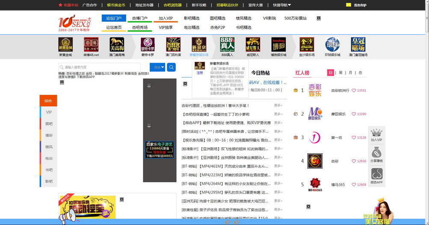This screenshot has height=225, width=429.
Task: Click the magnifier search button
Action: (171, 67)
